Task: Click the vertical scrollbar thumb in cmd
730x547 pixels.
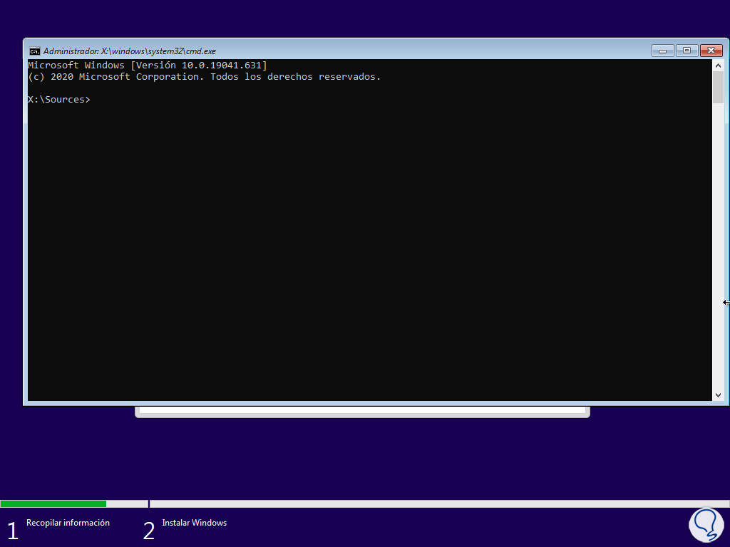Action: pos(718,88)
